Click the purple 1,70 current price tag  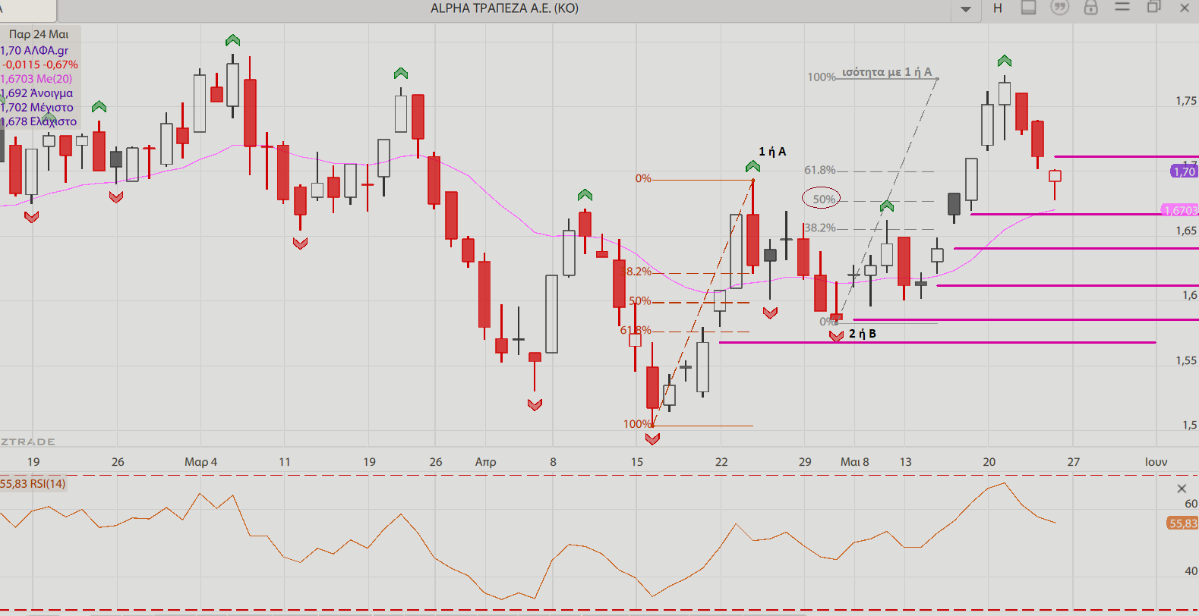(1184, 171)
